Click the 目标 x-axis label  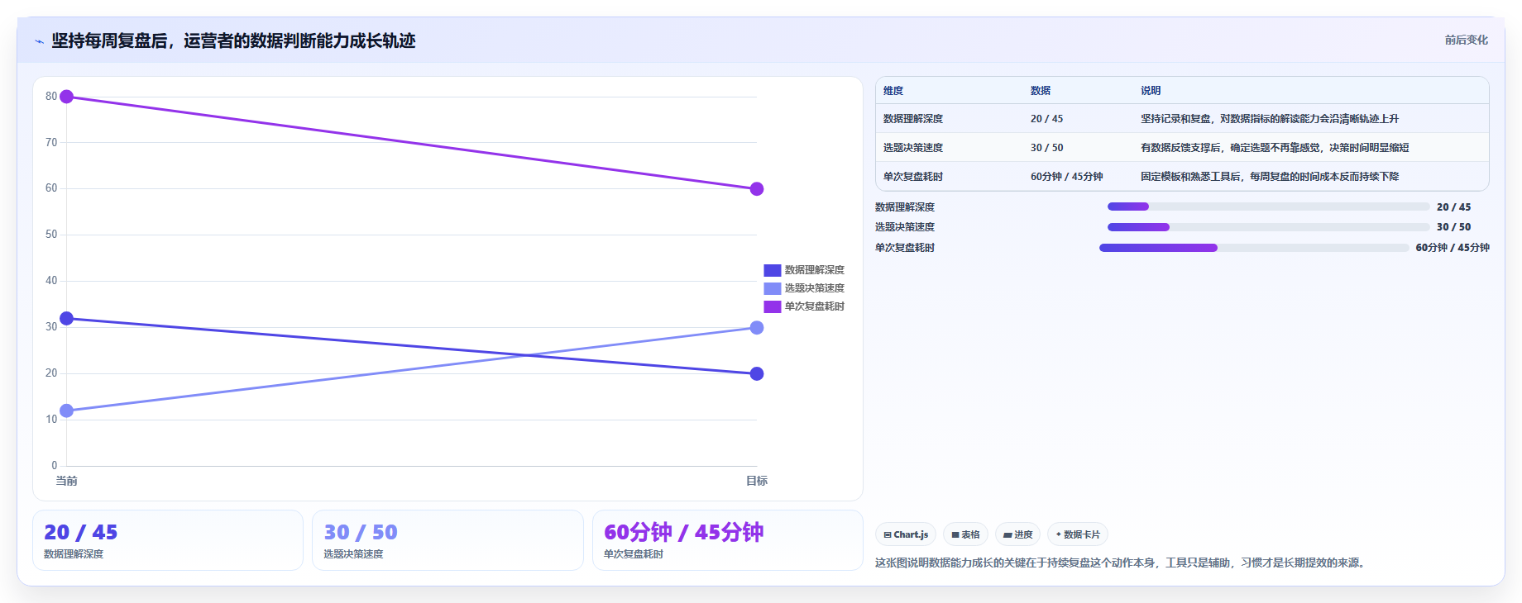point(756,481)
